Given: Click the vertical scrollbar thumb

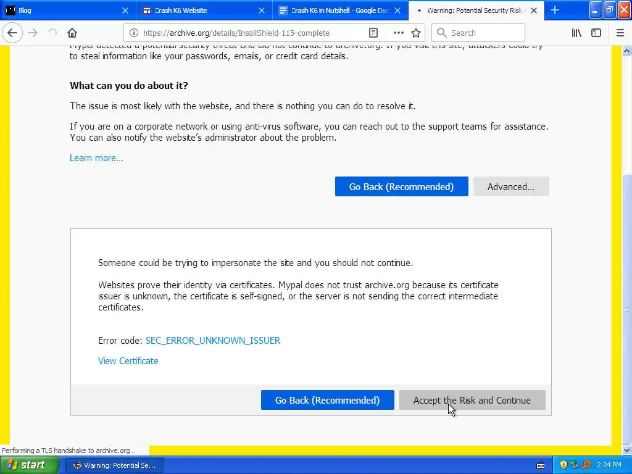Looking at the screenshot, I should click(x=626, y=309).
